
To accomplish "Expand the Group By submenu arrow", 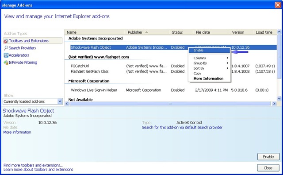I will point(227,63).
